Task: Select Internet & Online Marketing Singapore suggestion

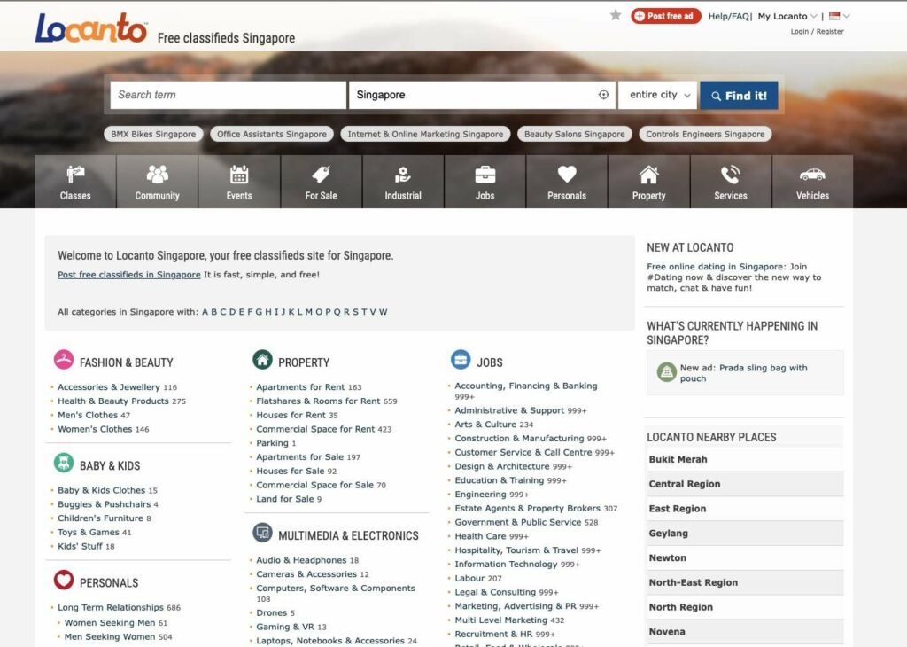Action: [425, 134]
